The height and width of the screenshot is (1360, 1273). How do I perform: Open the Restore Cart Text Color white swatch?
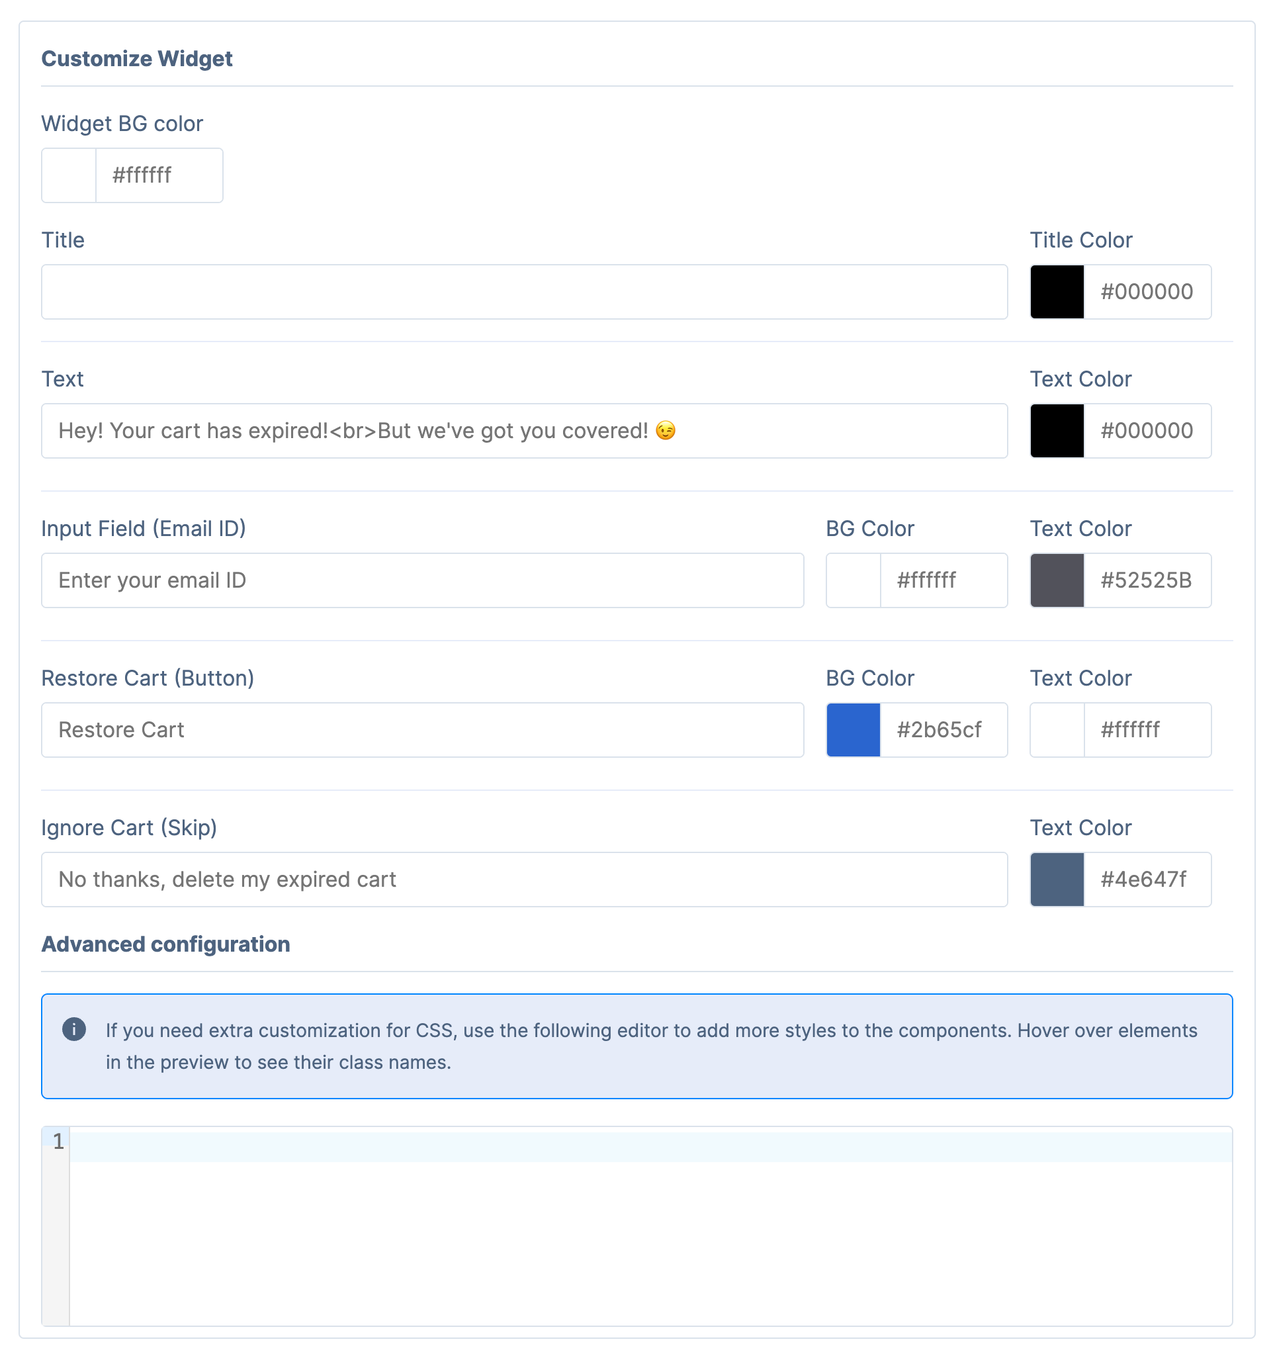1057,730
